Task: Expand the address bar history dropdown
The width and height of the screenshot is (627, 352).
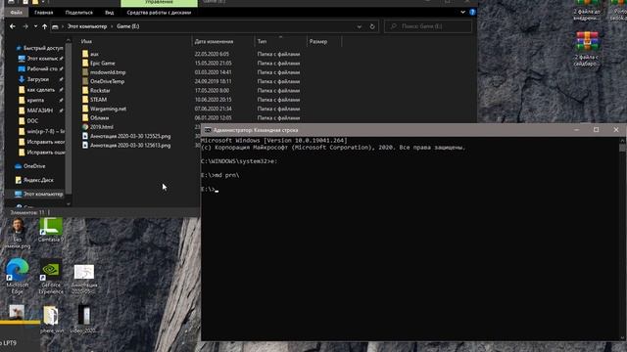Action: click(360, 26)
